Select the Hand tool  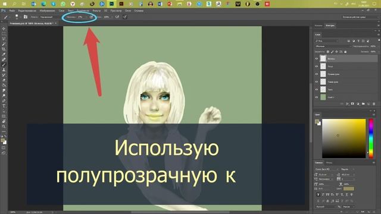(x=4, y=121)
